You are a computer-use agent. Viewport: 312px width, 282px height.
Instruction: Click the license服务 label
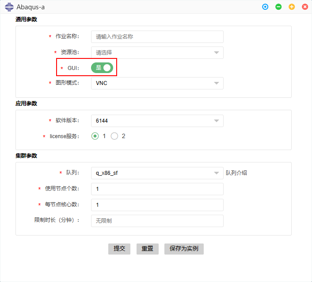[x=64, y=136]
